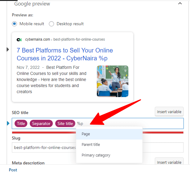Click Insert variable next to SEO title
The image size is (190, 175).
coord(169,112)
